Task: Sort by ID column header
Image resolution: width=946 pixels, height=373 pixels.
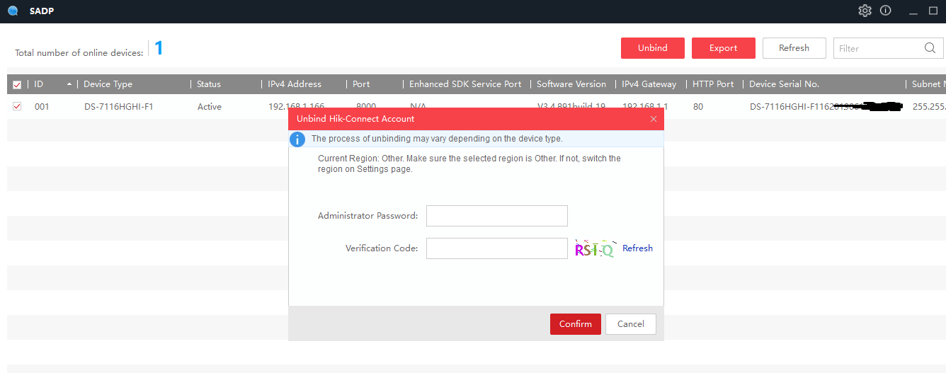Action: click(x=39, y=84)
